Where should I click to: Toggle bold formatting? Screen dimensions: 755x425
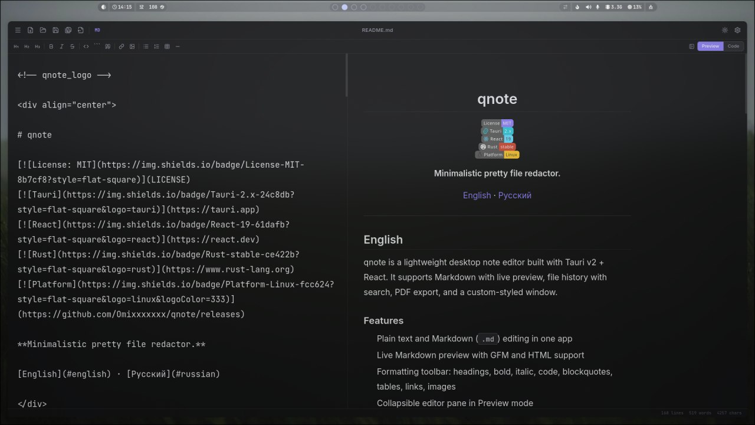click(x=51, y=46)
